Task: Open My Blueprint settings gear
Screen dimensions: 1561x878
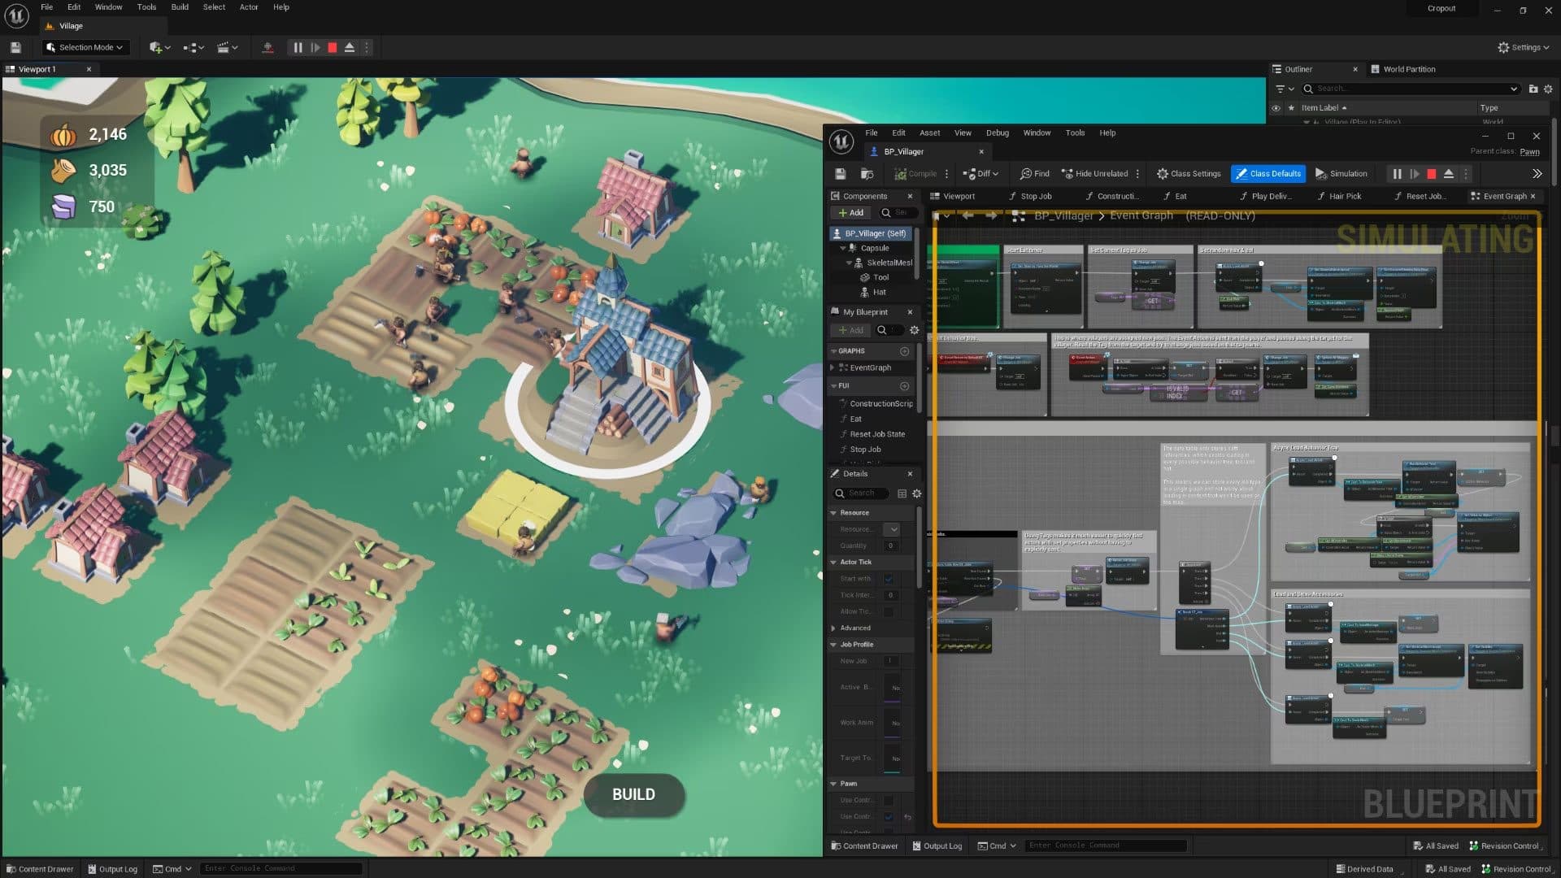Action: pyautogui.click(x=914, y=331)
